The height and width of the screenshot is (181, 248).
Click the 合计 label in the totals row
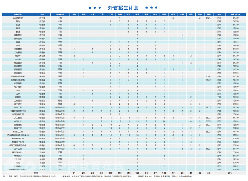(36, 173)
